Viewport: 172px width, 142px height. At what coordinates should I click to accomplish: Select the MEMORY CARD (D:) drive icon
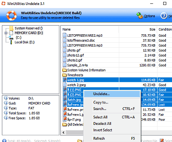coord(11,33)
